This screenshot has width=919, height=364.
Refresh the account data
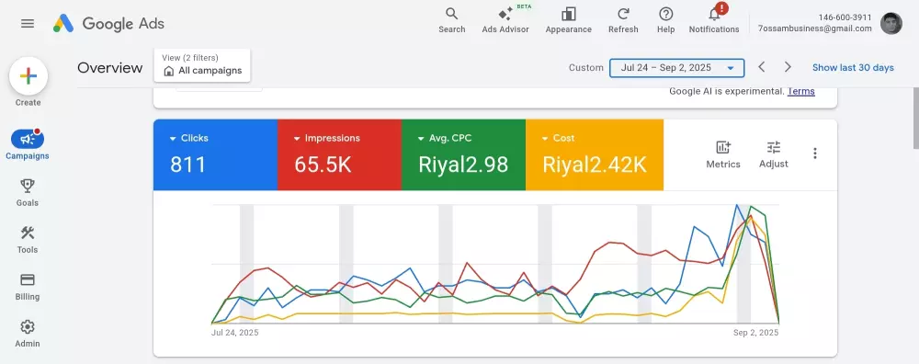click(x=623, y=20)
